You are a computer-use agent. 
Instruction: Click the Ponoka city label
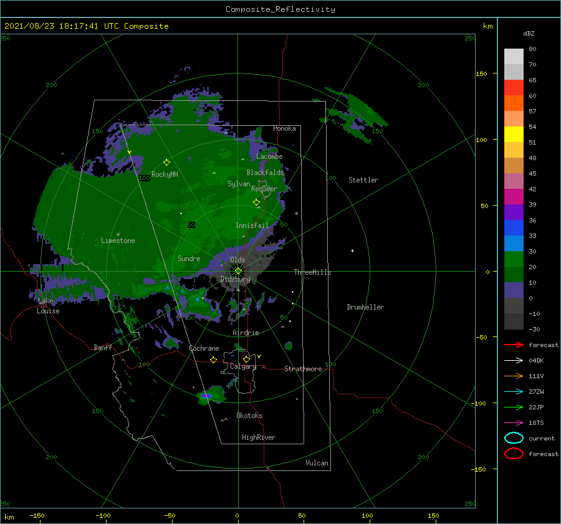tap(284, 128)
